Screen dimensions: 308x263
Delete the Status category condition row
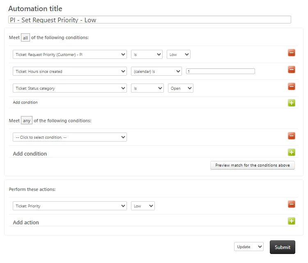292,86
